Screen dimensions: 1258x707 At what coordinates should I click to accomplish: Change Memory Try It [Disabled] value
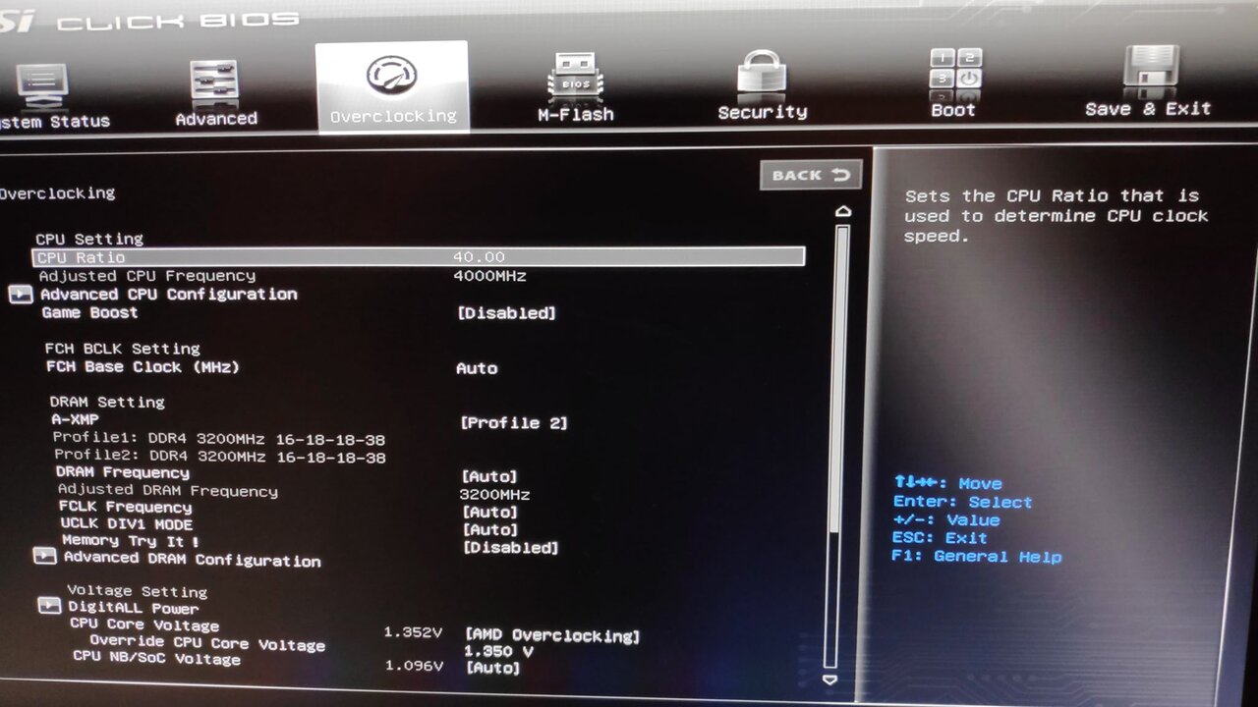(511, 548)
